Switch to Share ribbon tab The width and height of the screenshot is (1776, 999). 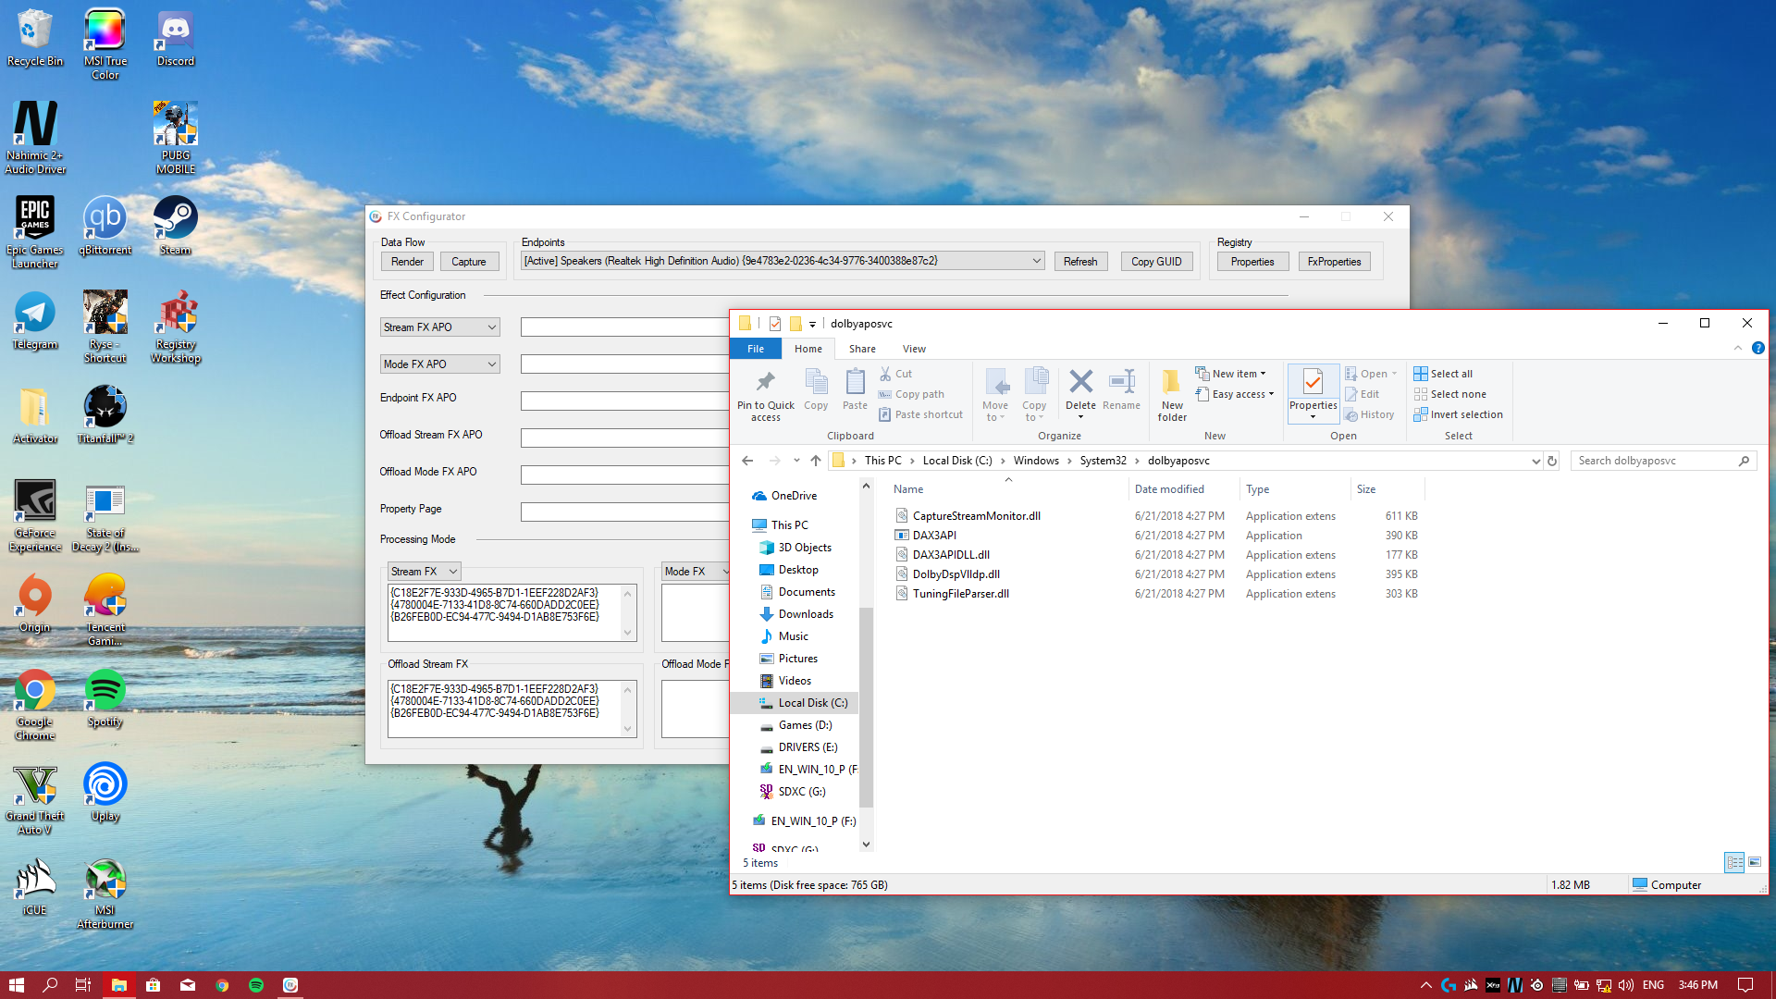coord(862,349)
